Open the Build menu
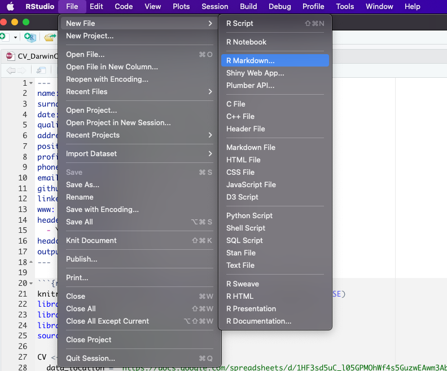Viewport: 447px width, 371px height. pos(248,6)
